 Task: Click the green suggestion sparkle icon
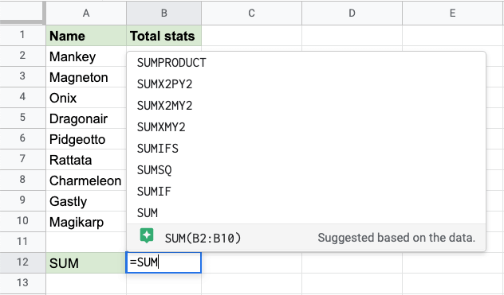(x=147, y=236)
